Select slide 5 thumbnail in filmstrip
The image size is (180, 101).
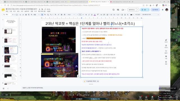(11, 59)
